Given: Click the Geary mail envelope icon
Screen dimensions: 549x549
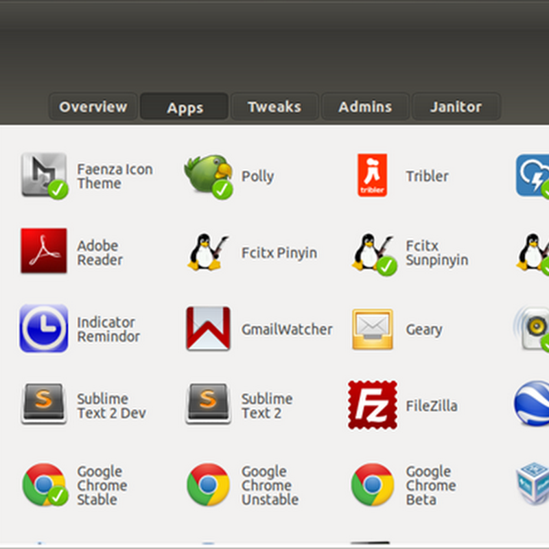Looking at the screenshot, I should point(373,329).
